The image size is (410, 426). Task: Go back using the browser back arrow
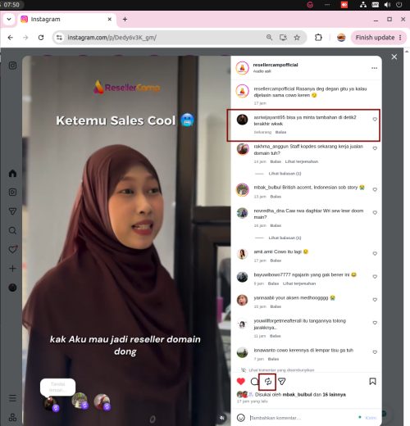tap(11, 38)
